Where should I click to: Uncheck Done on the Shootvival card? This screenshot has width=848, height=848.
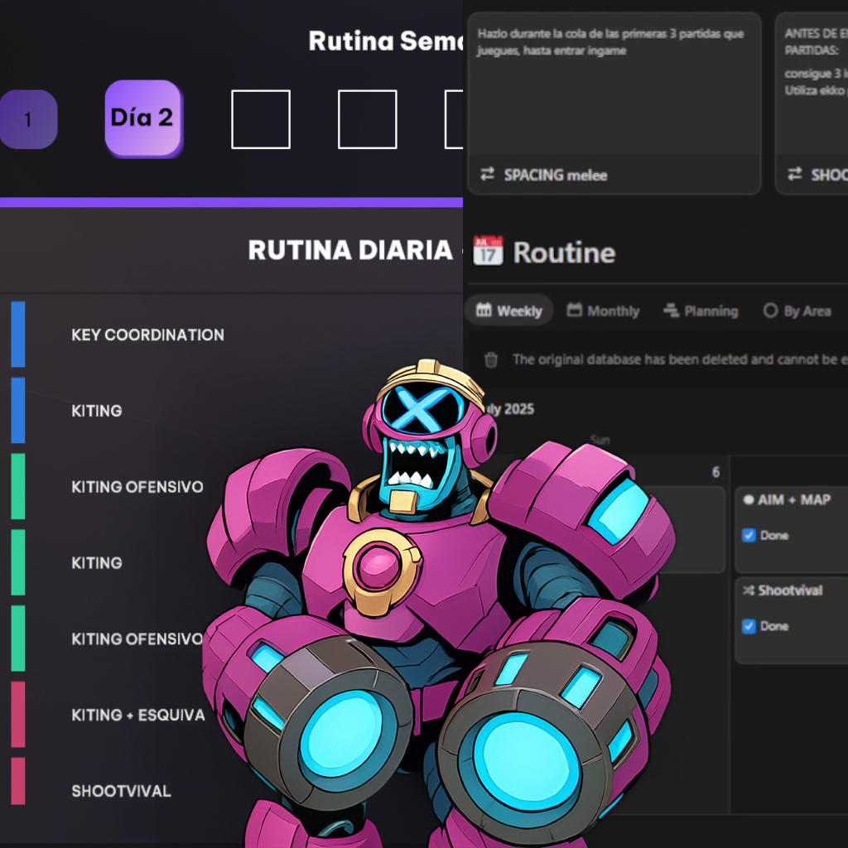tap(749, 626)
